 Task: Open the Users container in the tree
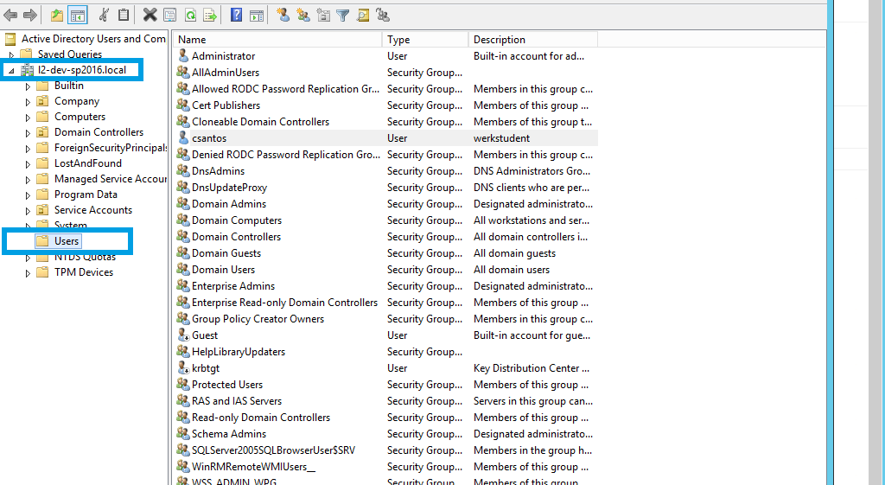click(67, 241)
